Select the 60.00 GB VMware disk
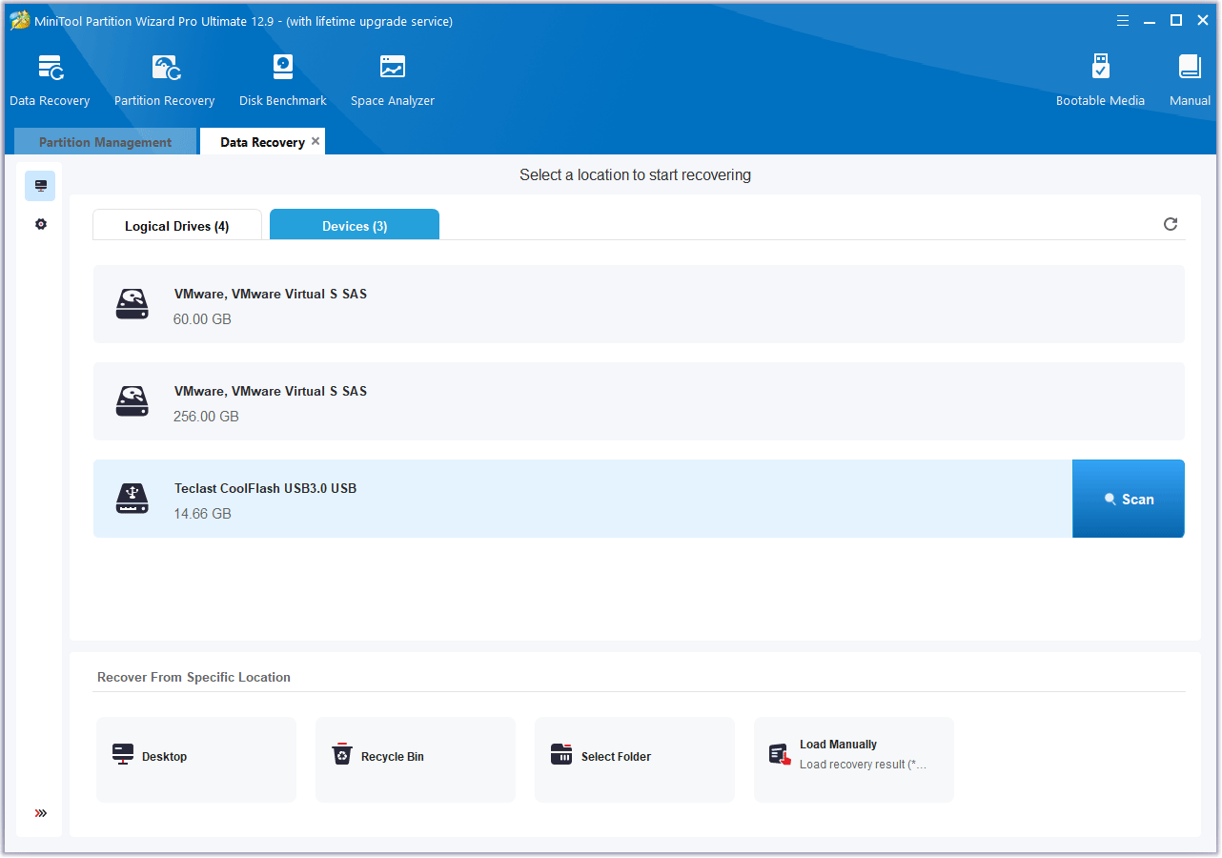Image resolution: width=1222 pixels, height=858 pixels. [x=639, y=304]
